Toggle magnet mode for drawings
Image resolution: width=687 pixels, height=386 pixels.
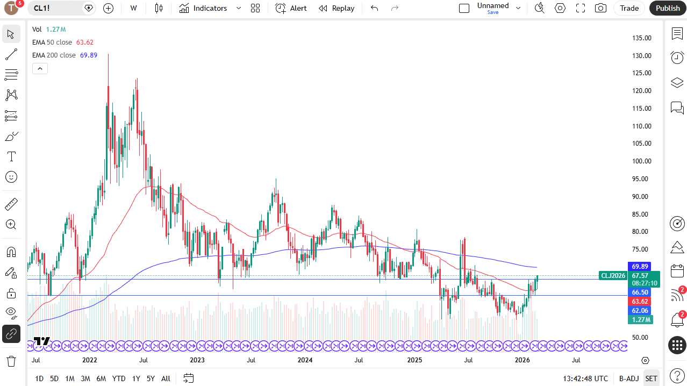11,252
